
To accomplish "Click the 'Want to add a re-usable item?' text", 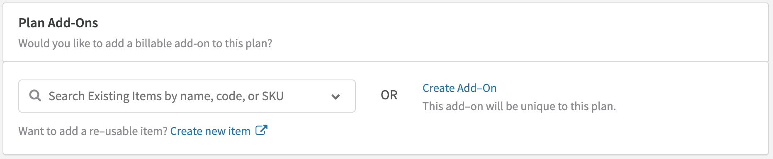I will (93, 131).
